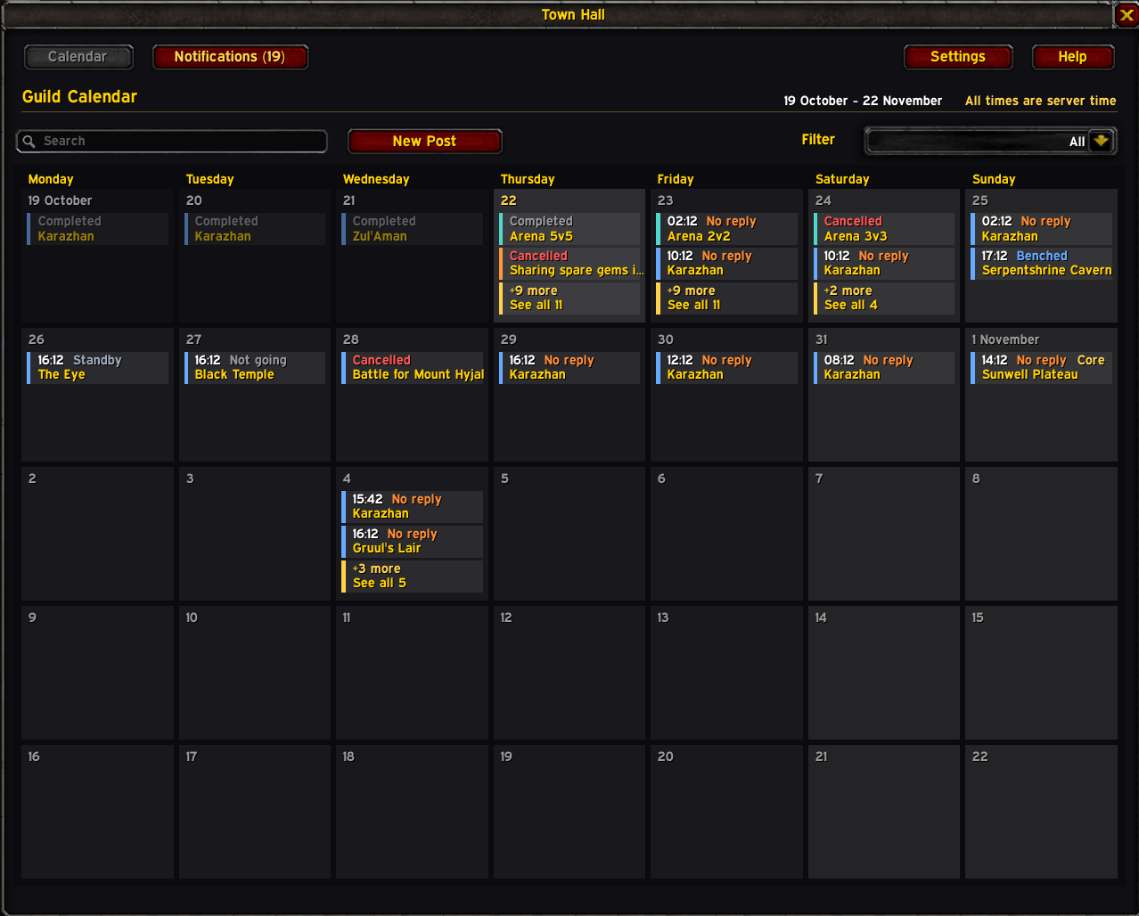Open cancelled Sharing spare gems event
The image size is (1139, 916).
(x=569, y=263)
